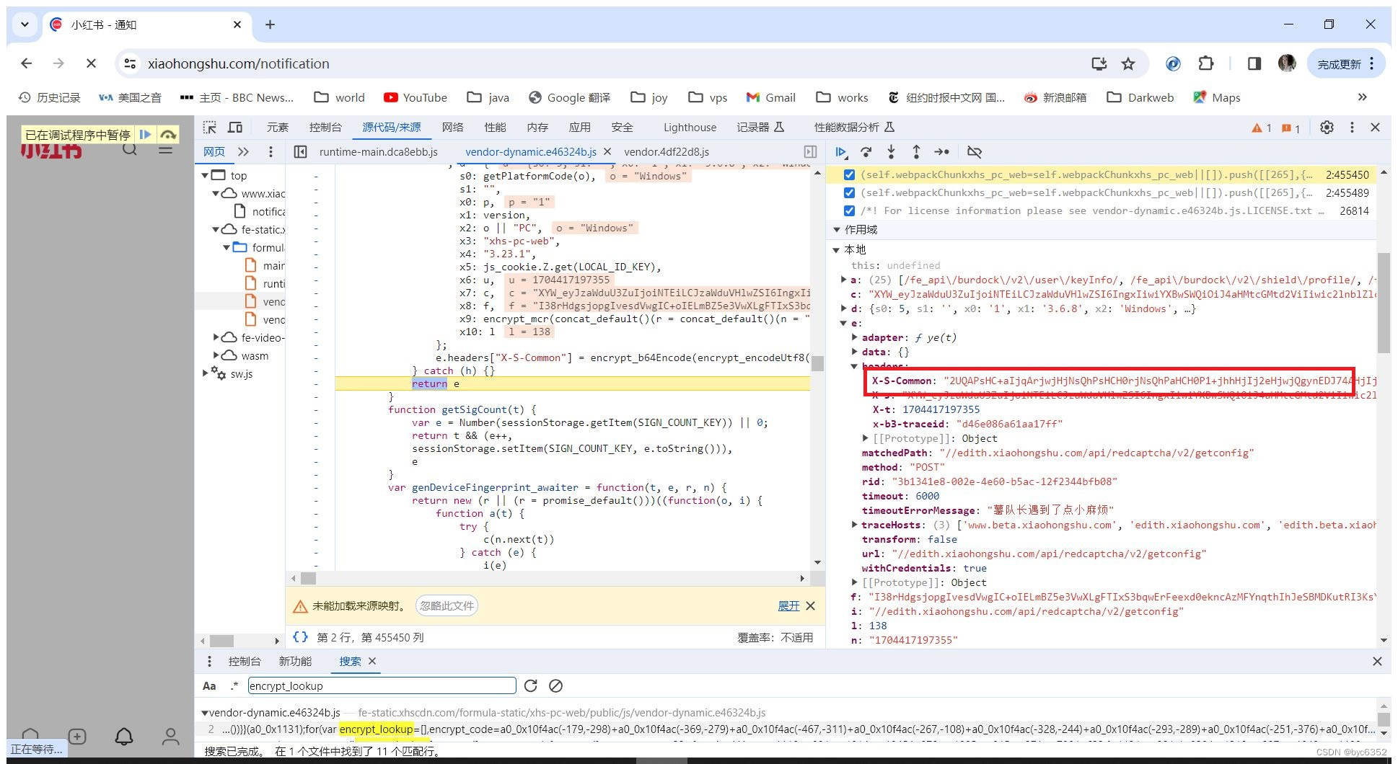Viewport: 1398px width, 764px height.
Task: Click the step into next function call icon
Action: (892, 152)
